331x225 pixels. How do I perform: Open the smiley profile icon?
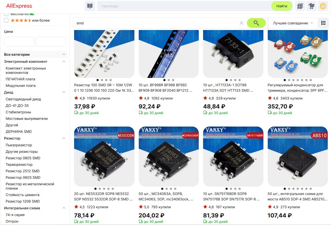click(x=323, y=6)
